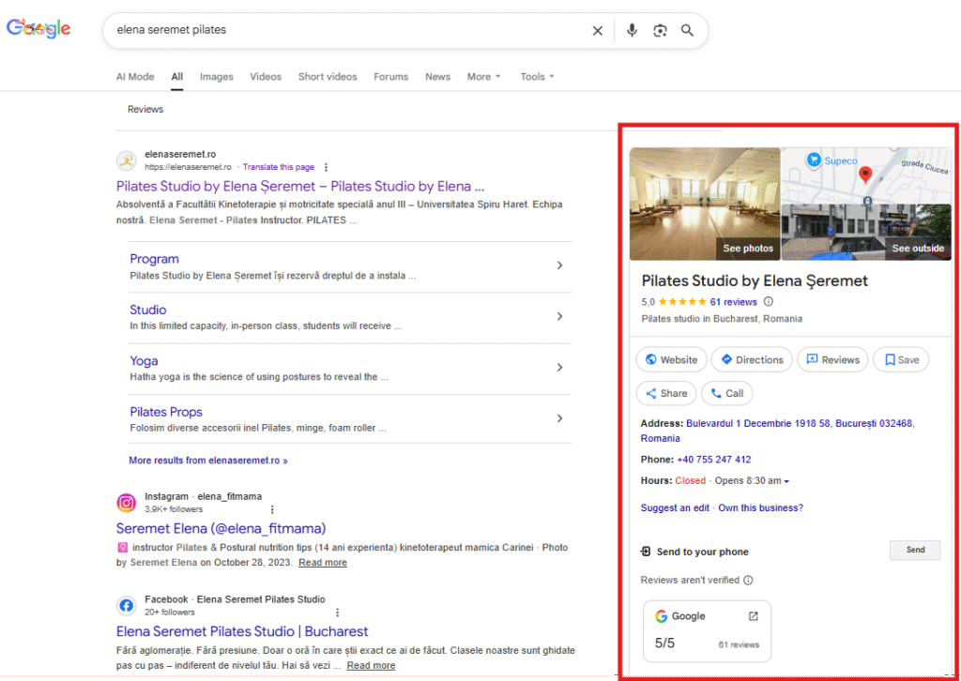Image resolution: width=961 pixels, height=681 pixels.
Task: Open three-dot menu beside elenaseremet.ro result
Action: (x=326, y=167)
